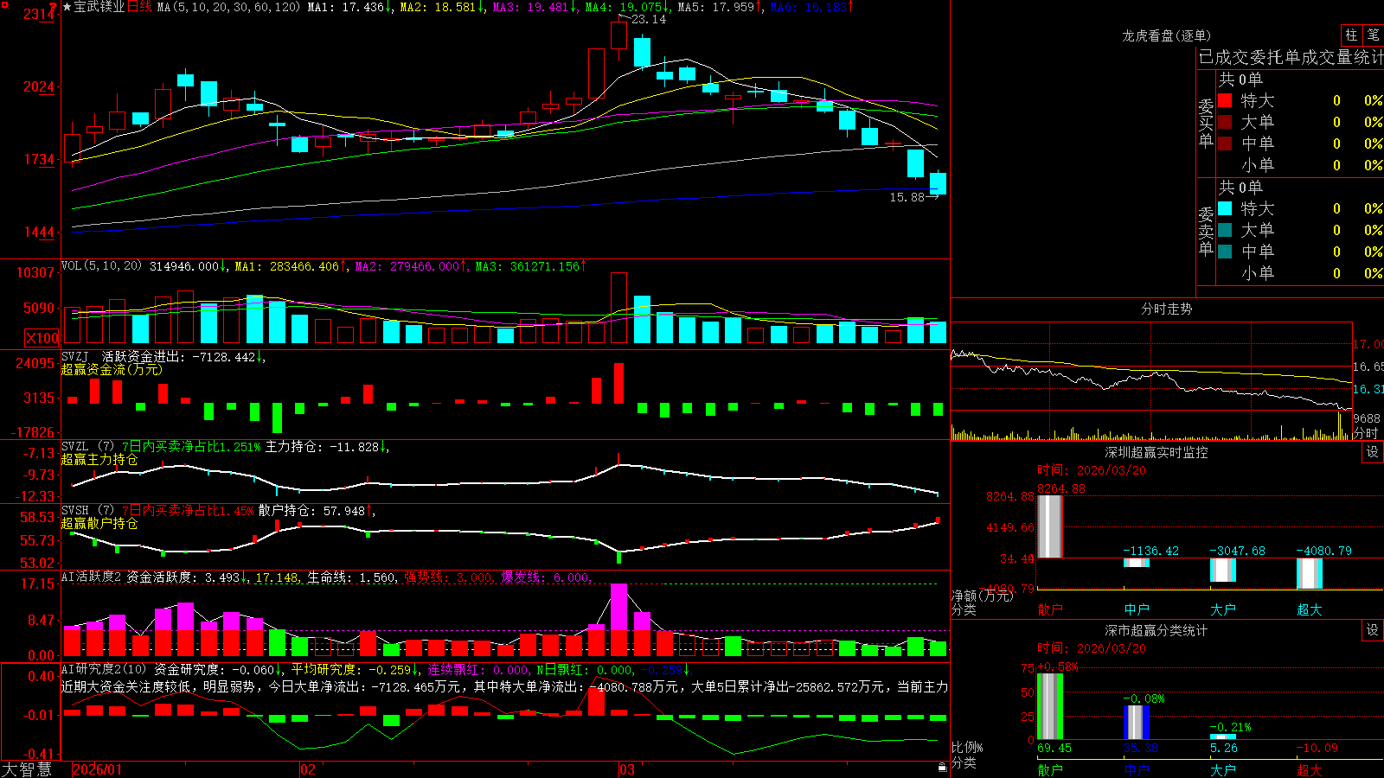Click the 23.14 high price annotation
Viewport: 1384px width, 778px height.
click(x=649, y=19)
